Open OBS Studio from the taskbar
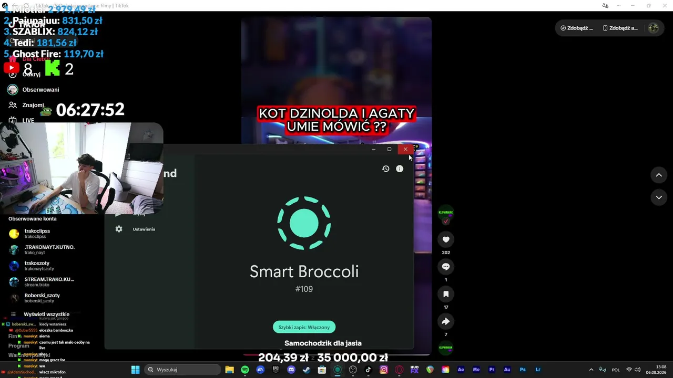Viewport: 673px width, 378px height. pyautogui.click(x=353, y=370)
